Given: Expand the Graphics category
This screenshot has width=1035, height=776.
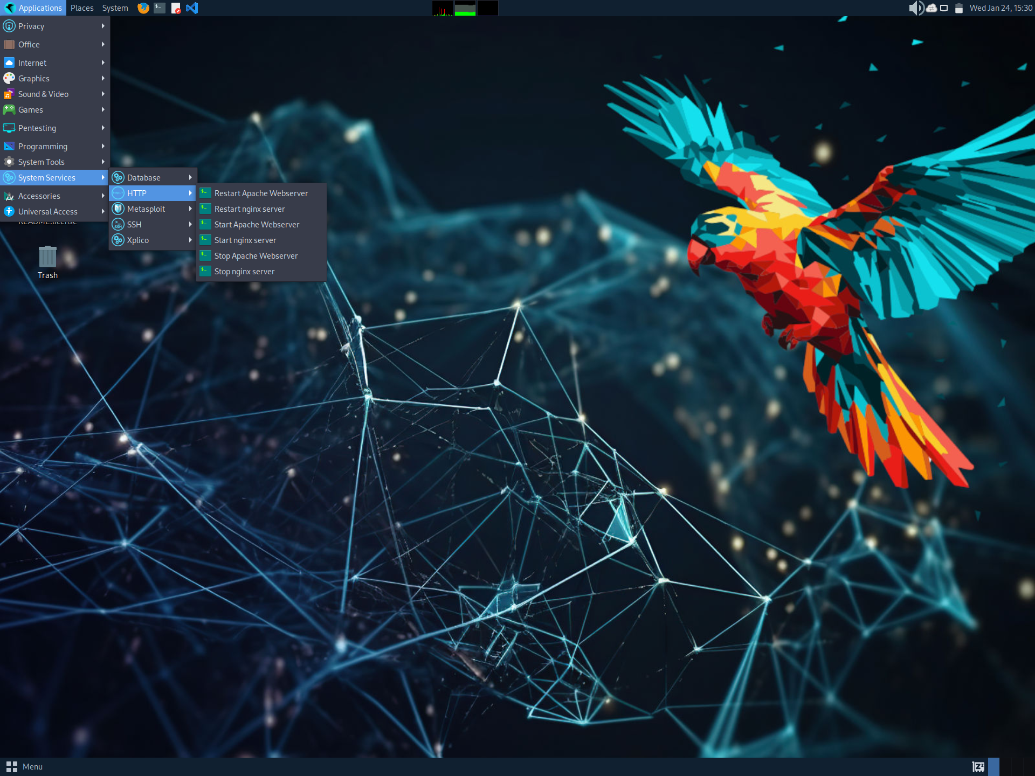Looking at the screenshot, I should click(54, 78).
